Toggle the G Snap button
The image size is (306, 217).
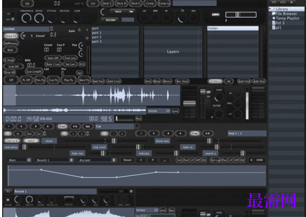[9, 60]
